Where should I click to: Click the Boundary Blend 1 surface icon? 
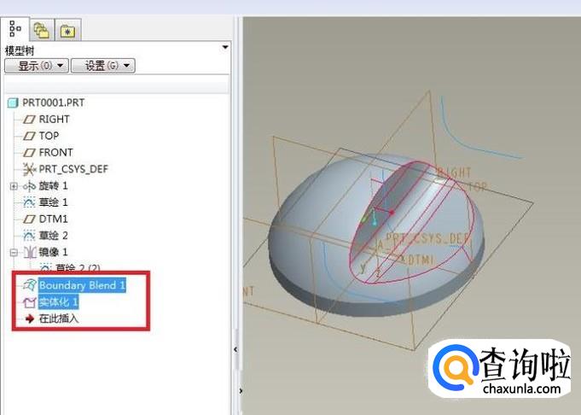pyautogui.click(x=30, y=285)
